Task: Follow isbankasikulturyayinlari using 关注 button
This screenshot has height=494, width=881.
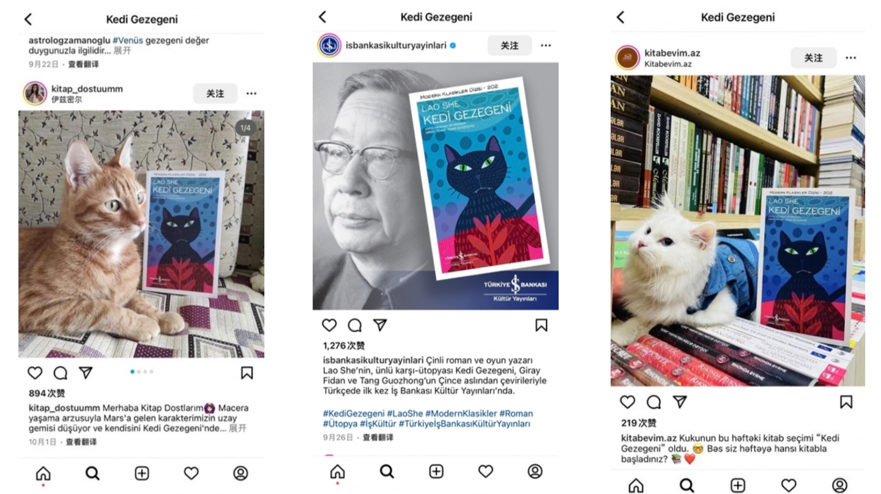Action: click(x=510, y=45)
